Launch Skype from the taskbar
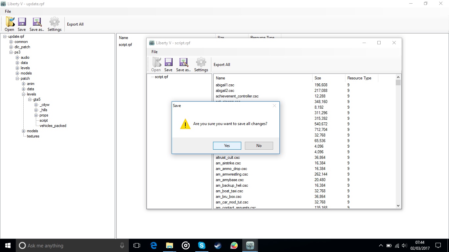Screen dimensions: 449x252 click(201, 245)
